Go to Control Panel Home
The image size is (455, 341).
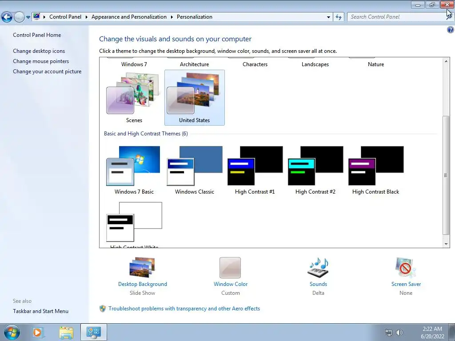point(37,35)
